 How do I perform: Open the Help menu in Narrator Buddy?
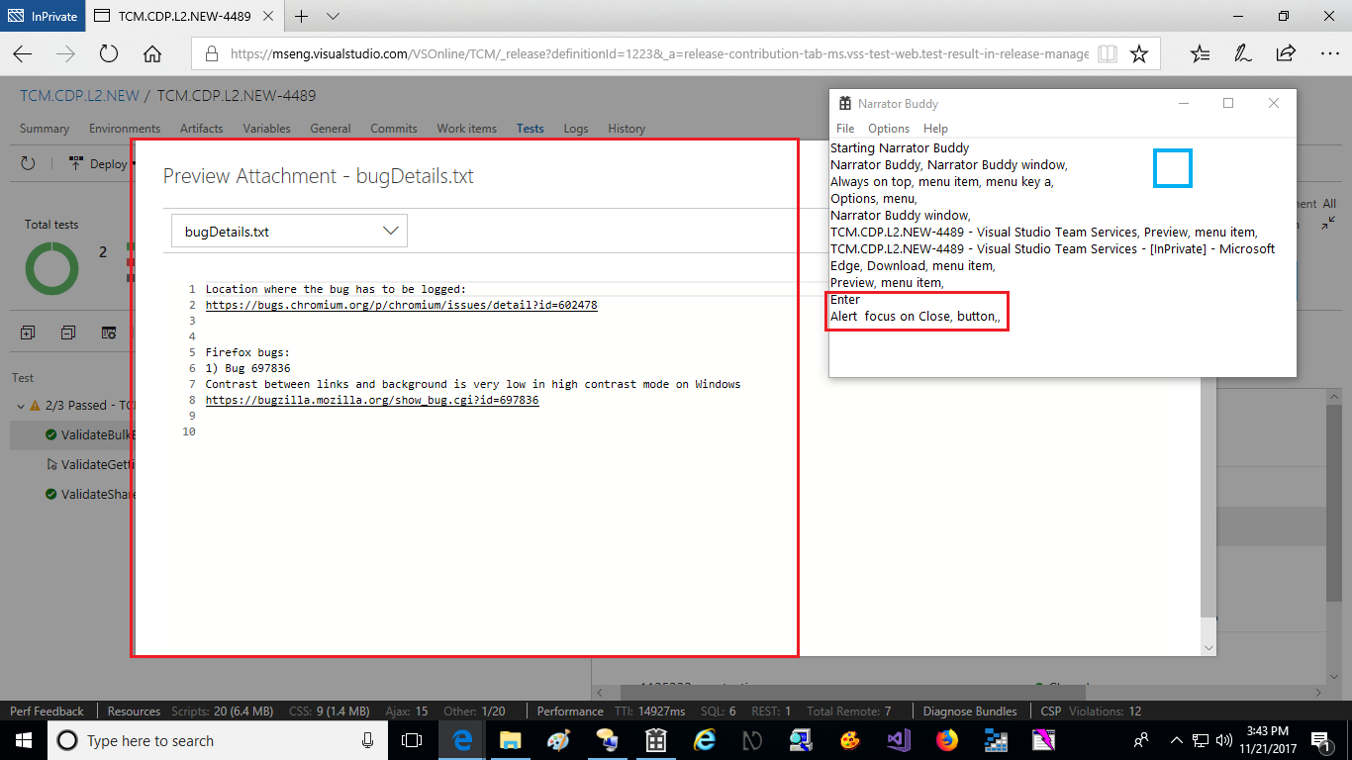[933, 128]
